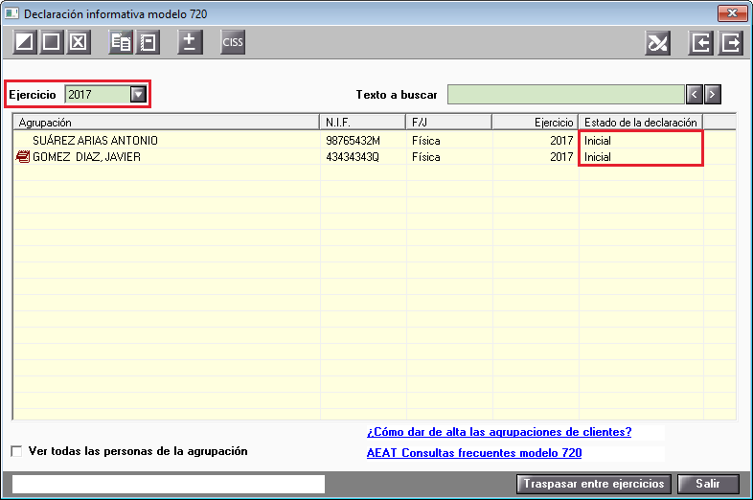Go to next search result arrow

click(713, 95)
